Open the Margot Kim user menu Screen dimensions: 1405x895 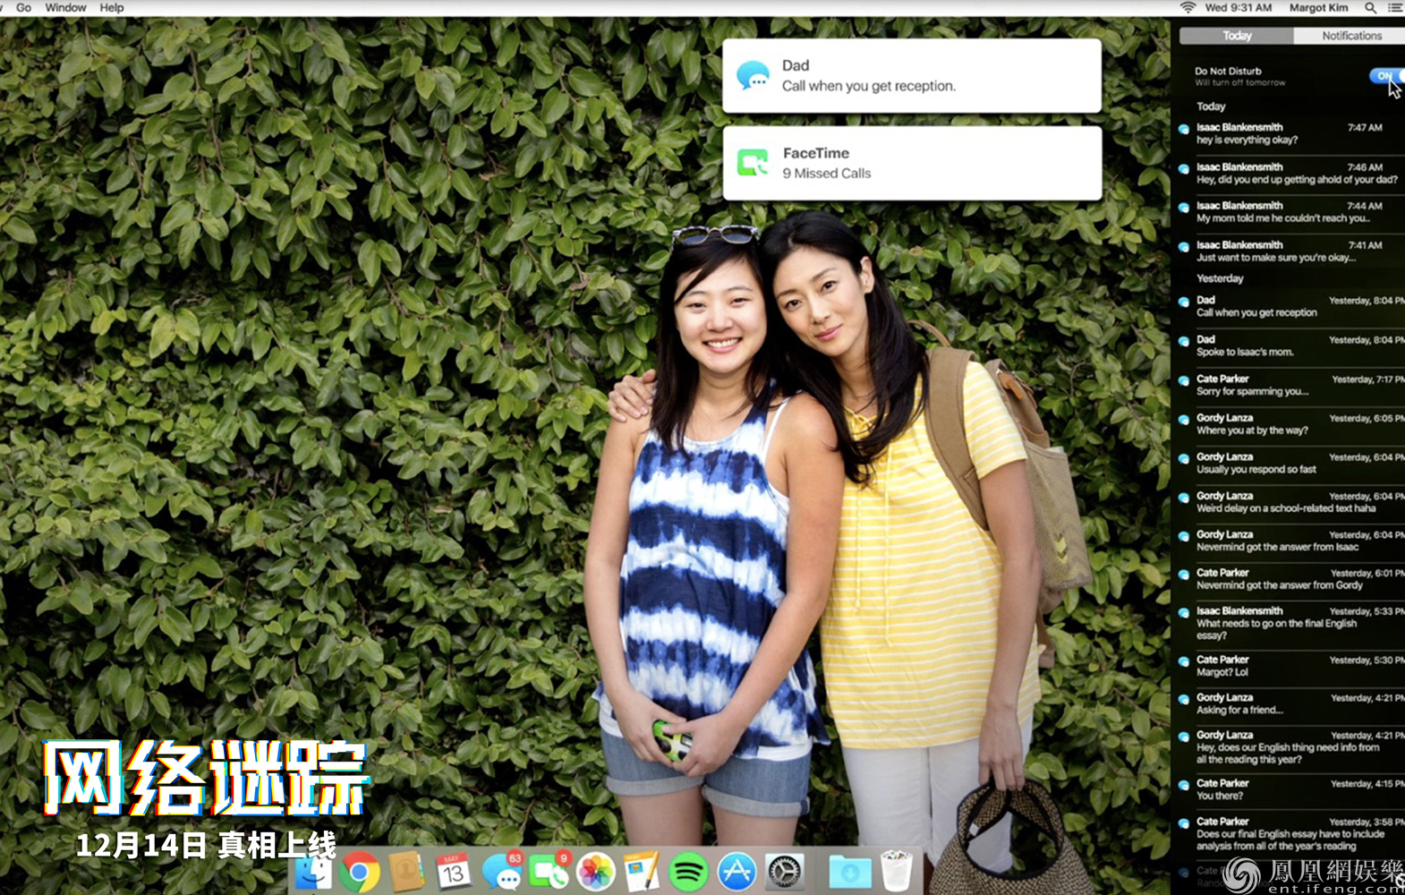tap(1318, 8)
